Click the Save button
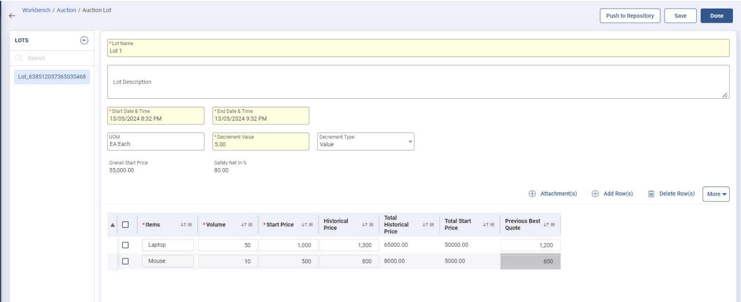The image size is (741, 302). point(680,16)
